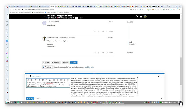Screen dimensions: 187x109
Task: Submit the composer with the Reply button
Action: pos(30,99)
